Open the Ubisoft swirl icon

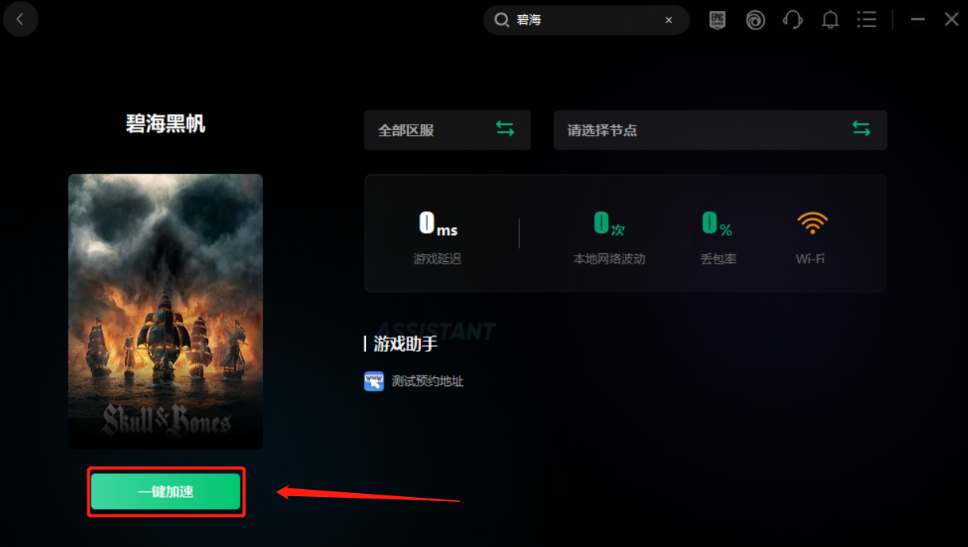point(755,20)
